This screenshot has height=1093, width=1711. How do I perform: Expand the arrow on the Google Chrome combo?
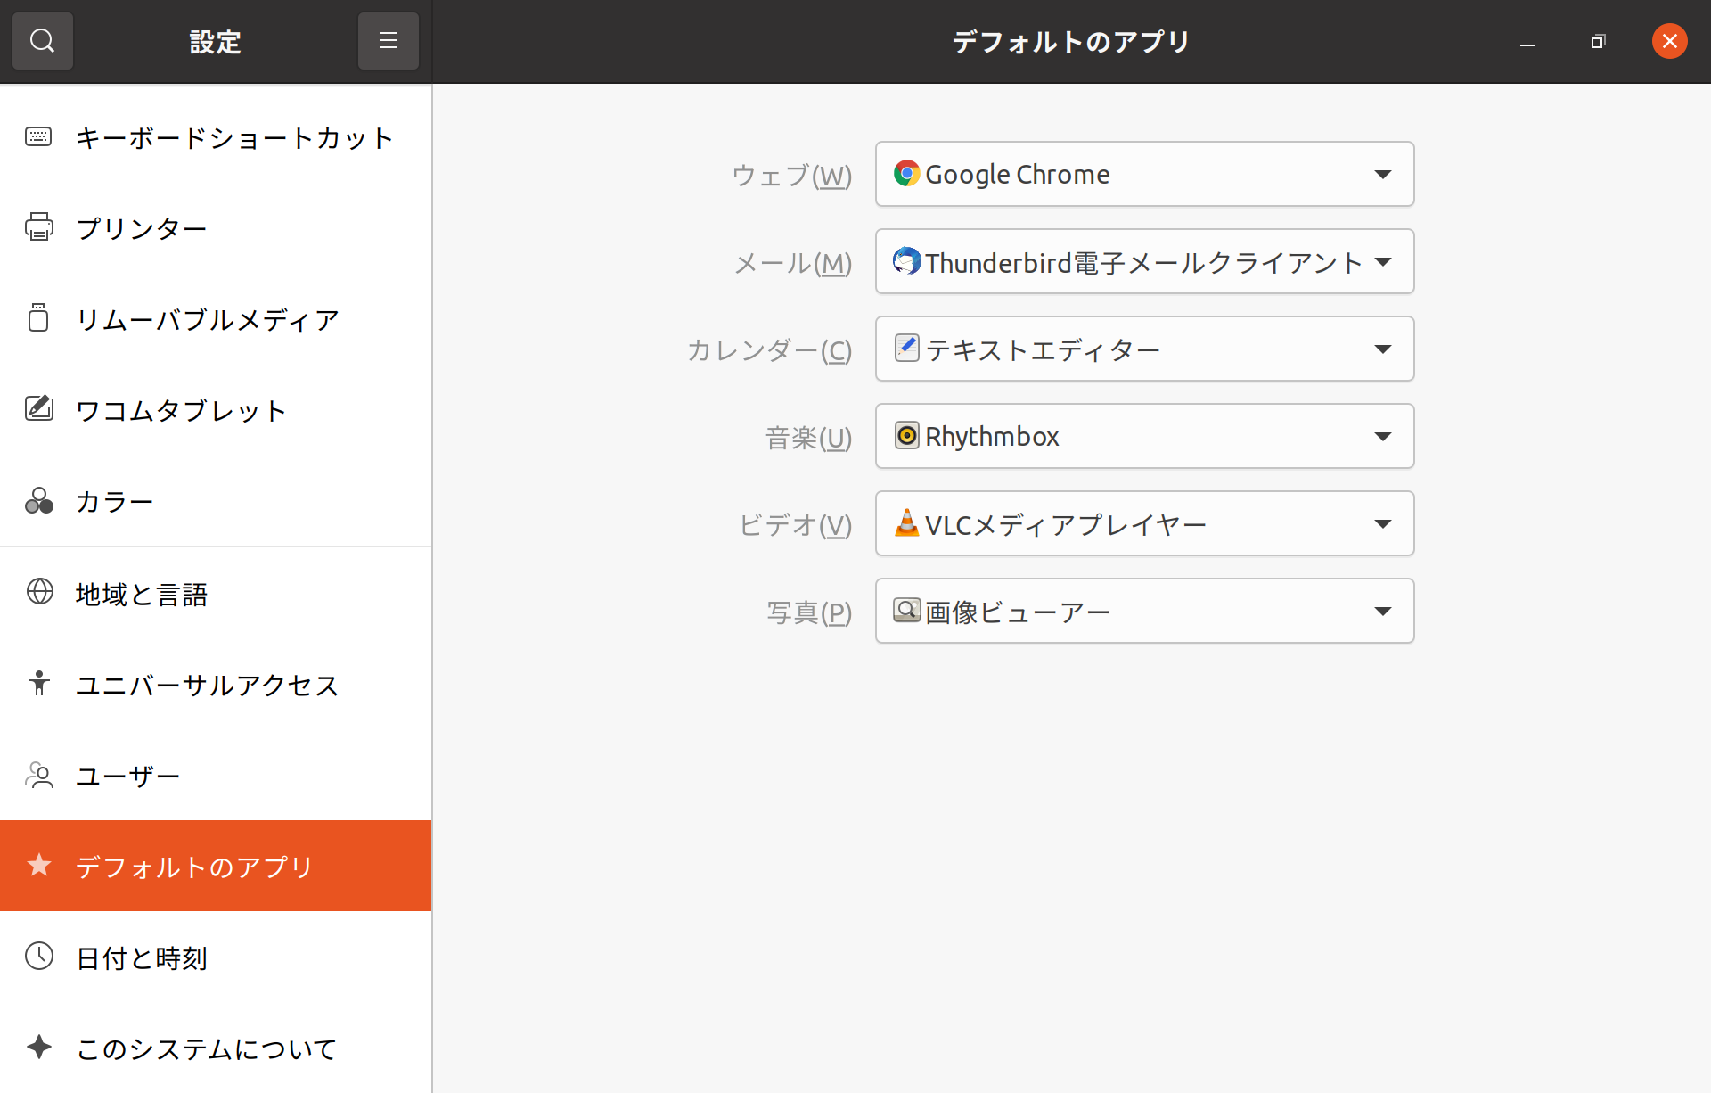[x=1382, y=174]
